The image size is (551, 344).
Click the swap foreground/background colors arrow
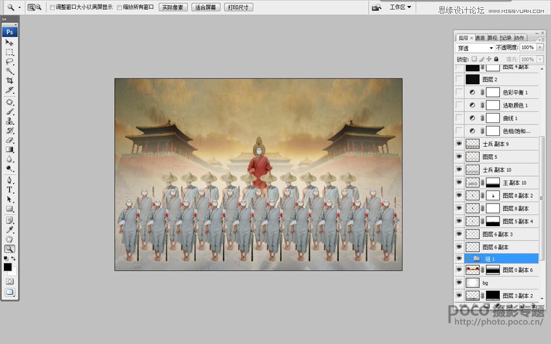[14, 258]
